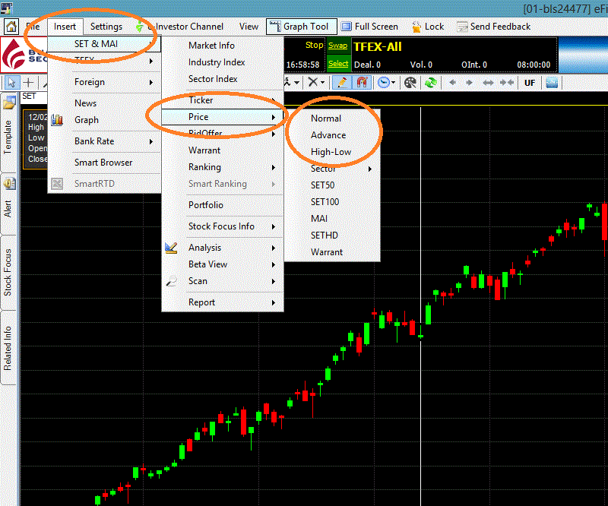Expand the Ranking submenu
The height and width of the screenshot is (506, 608).
click(x=223, y=167)
